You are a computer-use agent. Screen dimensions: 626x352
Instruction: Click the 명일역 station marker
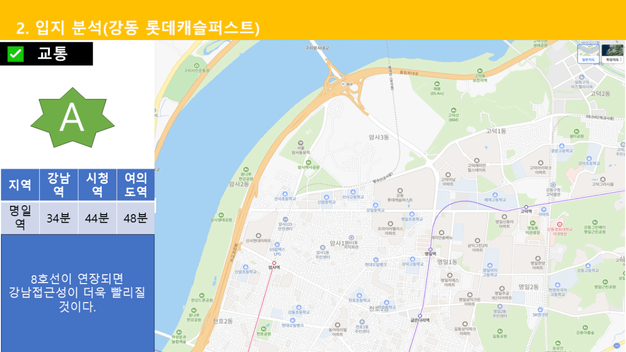tap(430, 249)
